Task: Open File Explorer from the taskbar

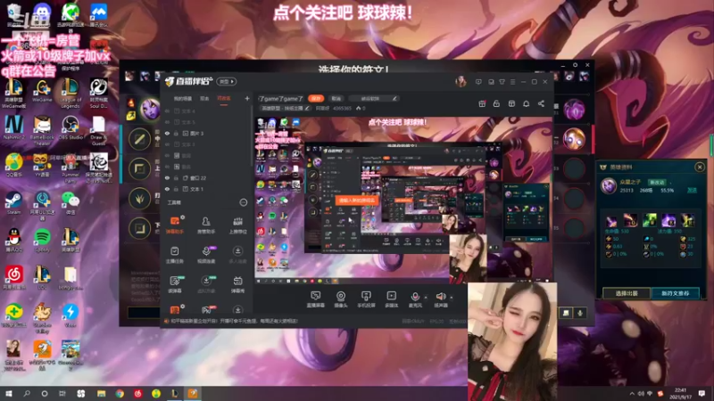Action: [x=101, y=393]
